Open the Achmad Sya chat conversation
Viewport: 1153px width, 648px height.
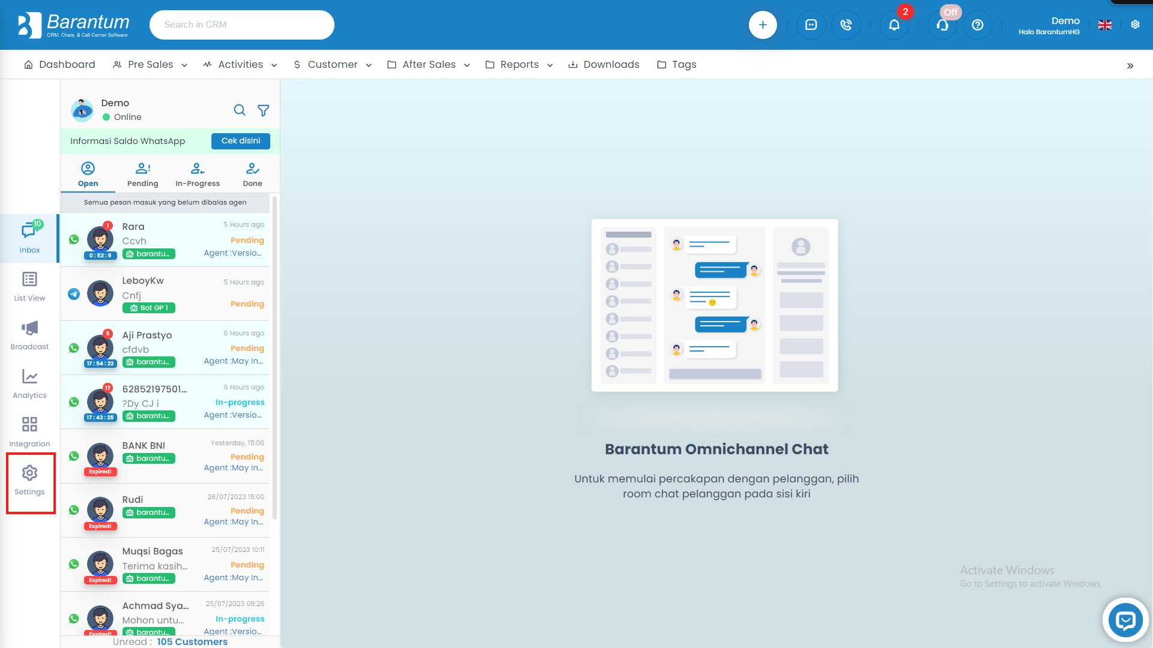(x=165, y=614)
